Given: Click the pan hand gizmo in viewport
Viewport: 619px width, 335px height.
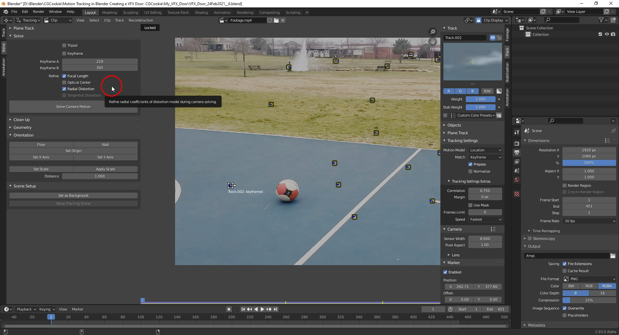Looking at the screenshot, I should [x=433, y=42].
